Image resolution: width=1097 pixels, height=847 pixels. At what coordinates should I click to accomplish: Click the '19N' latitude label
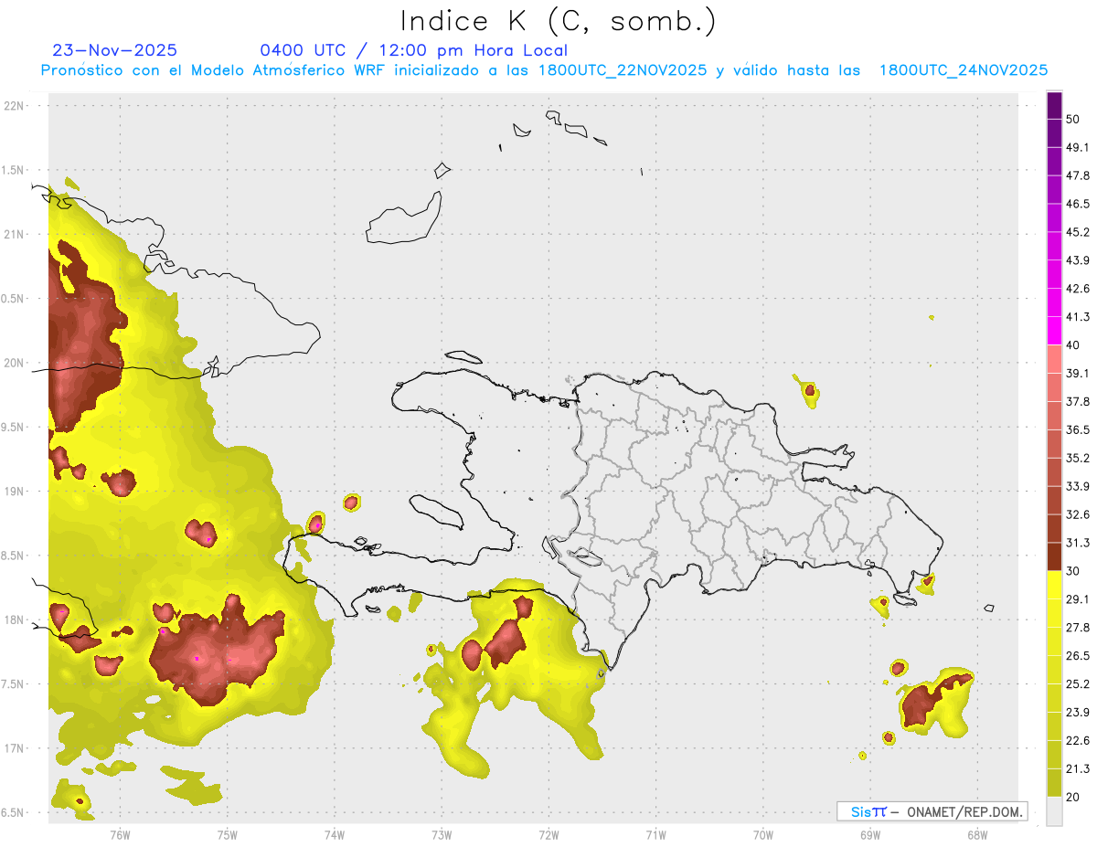[15, 492]
